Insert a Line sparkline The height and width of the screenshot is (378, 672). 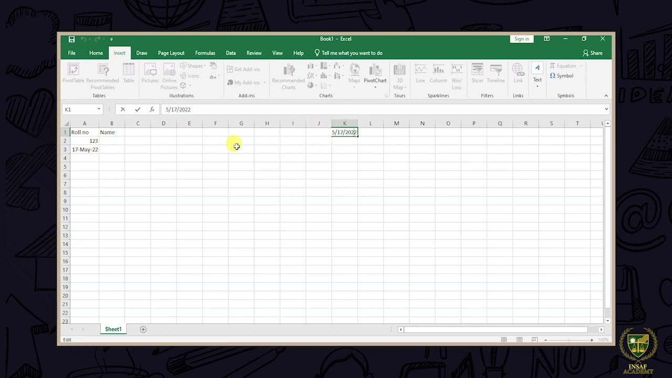(421, 73)
